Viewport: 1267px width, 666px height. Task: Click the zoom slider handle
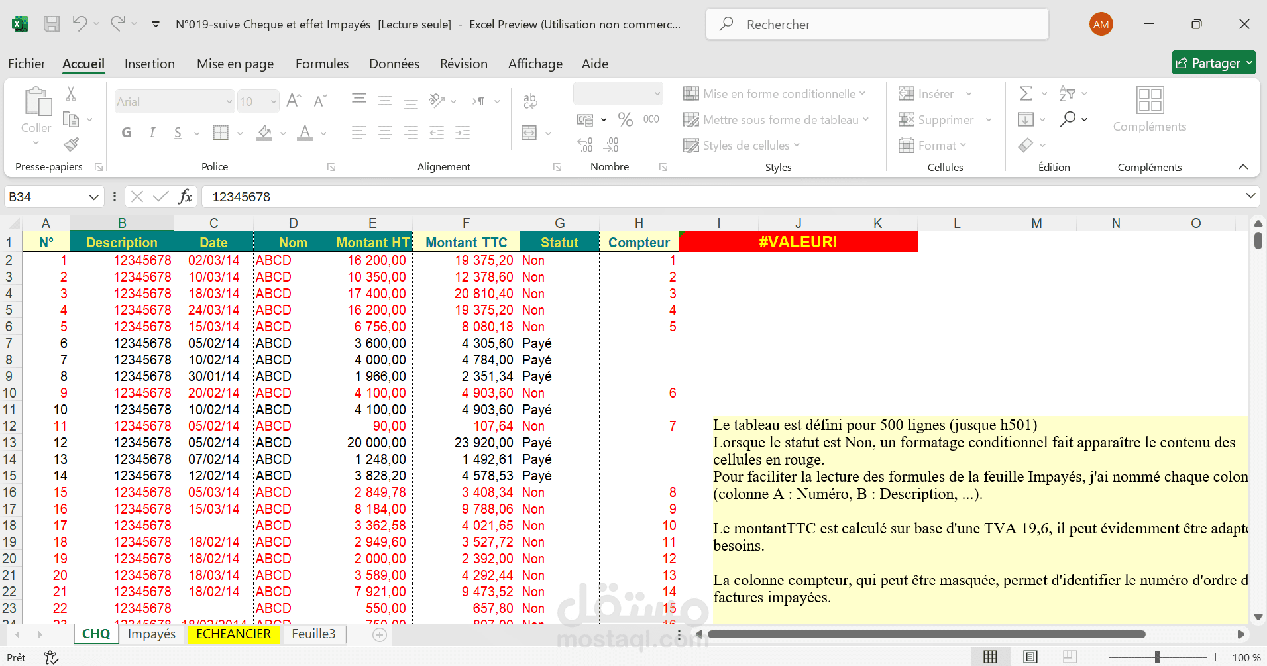pos(1158,657)
